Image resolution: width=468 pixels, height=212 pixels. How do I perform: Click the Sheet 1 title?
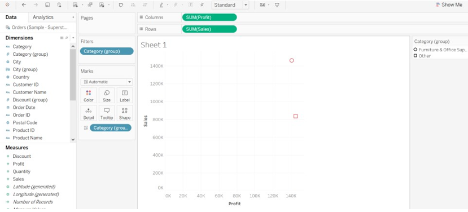154,45
